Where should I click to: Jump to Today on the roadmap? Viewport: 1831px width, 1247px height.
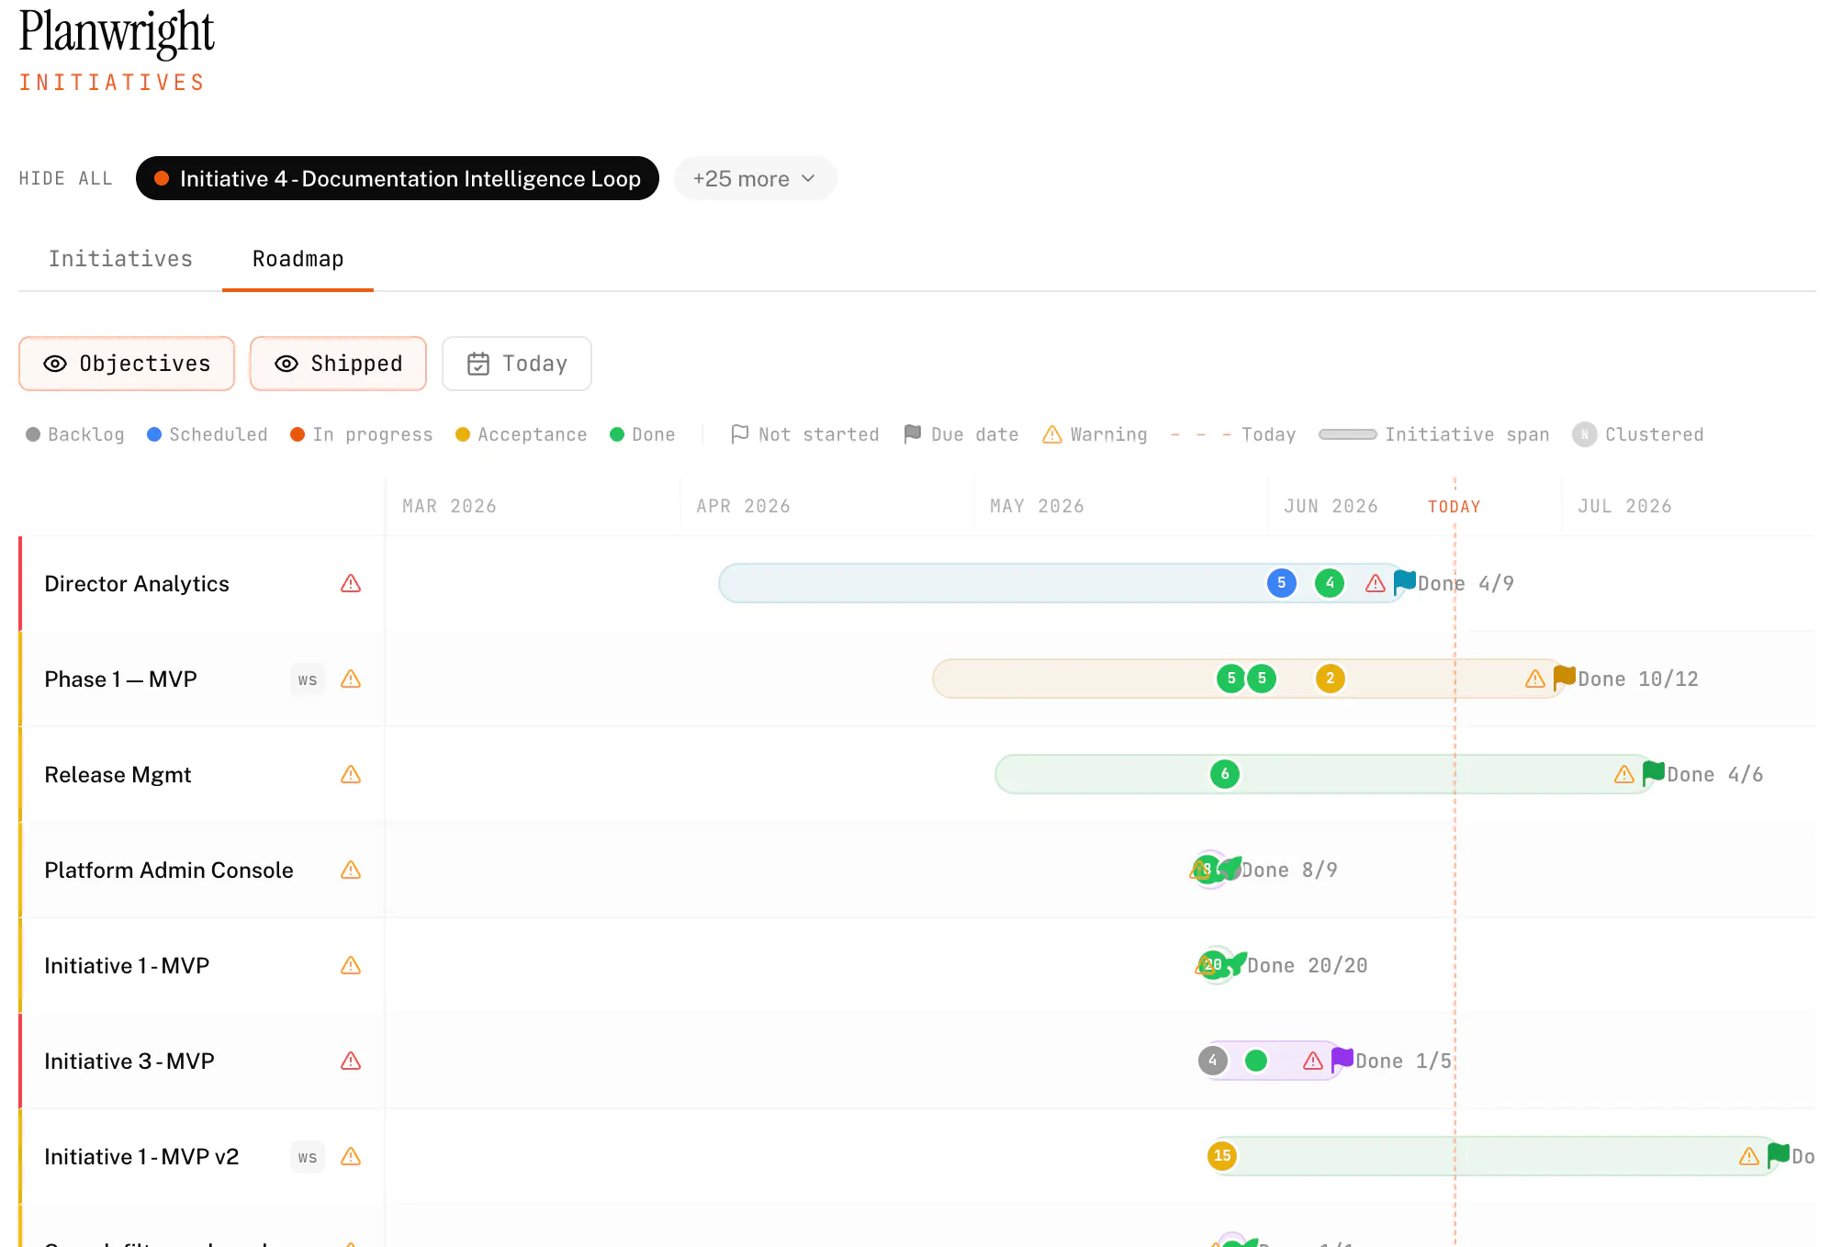pos(516,364)
